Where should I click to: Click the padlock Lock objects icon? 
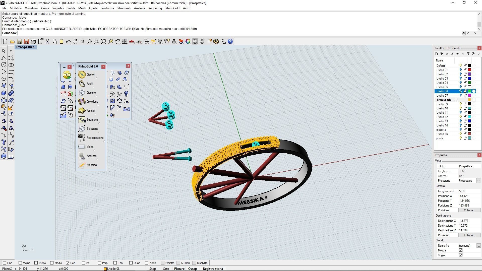174,41
